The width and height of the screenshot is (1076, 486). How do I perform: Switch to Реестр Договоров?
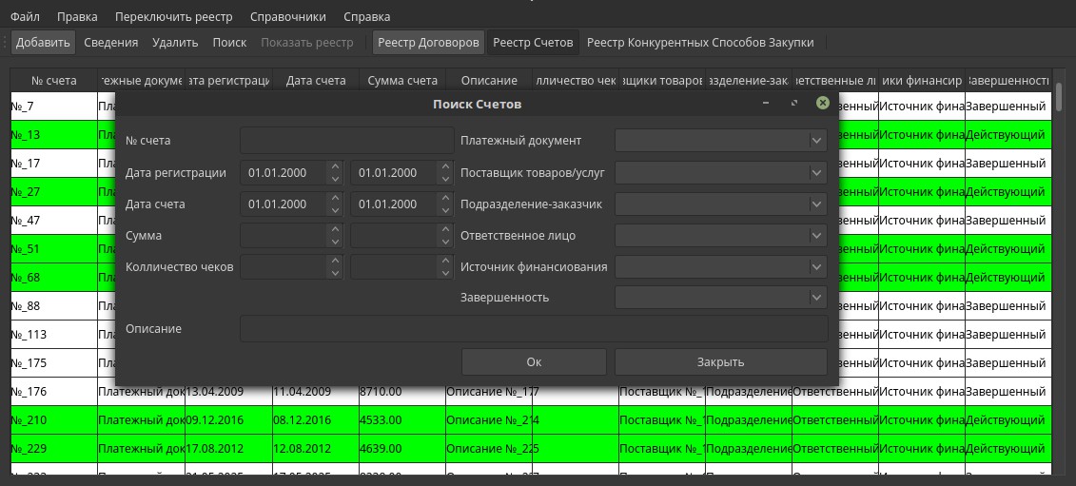pyautogui.click(x=429, y=43)
